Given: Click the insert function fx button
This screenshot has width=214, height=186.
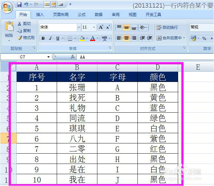Looking at the screenshot, I should [73, 57].
